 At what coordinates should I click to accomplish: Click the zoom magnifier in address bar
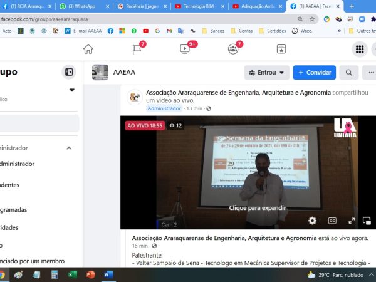300,19
